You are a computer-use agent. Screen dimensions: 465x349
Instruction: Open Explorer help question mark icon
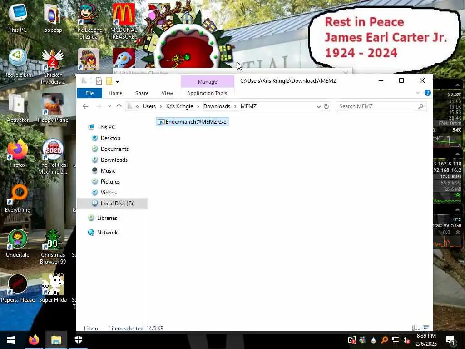427,93
